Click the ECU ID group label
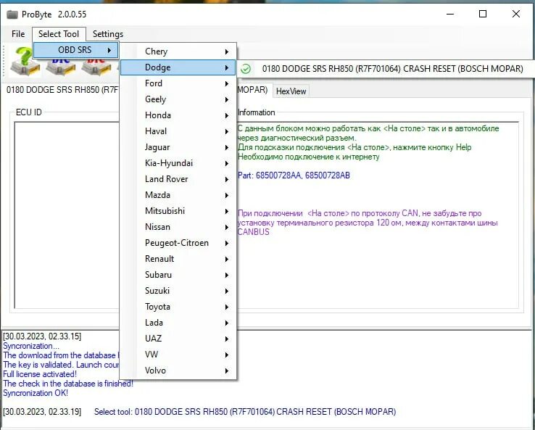The image size is (535, 430). (29, 112)
